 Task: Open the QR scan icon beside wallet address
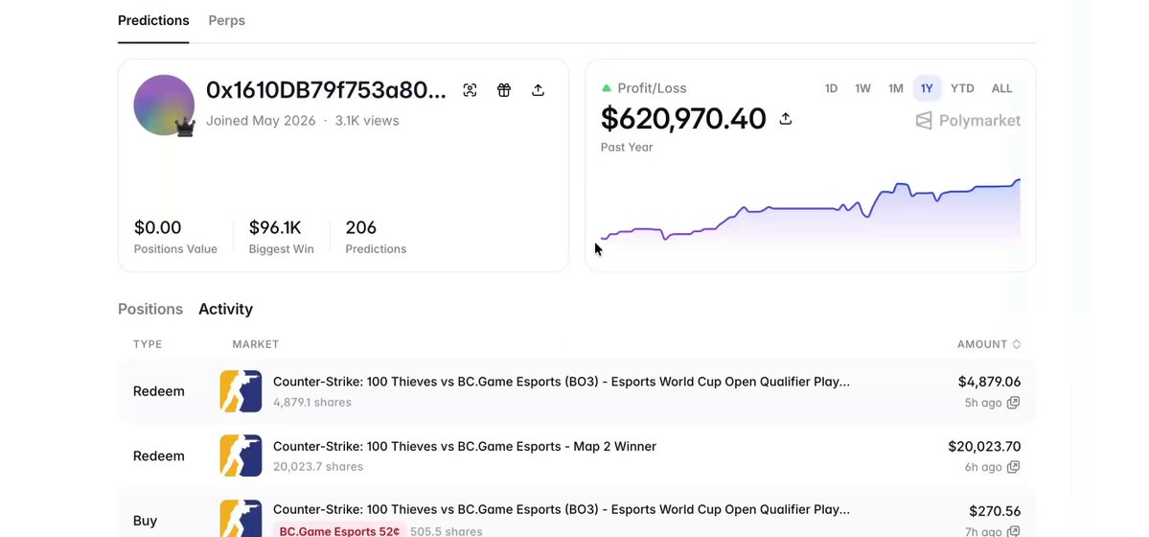click(470, 90)
